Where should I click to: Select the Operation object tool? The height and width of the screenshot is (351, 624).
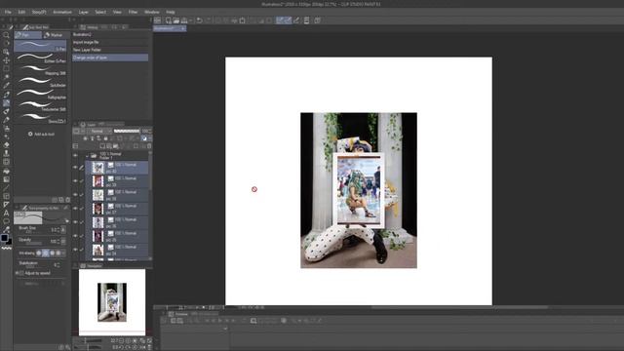coord(6,52)
